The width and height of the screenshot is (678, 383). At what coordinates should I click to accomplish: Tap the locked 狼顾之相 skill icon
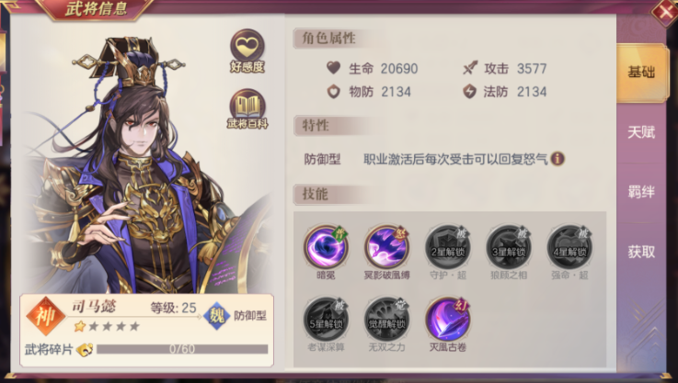click(509, 247)
